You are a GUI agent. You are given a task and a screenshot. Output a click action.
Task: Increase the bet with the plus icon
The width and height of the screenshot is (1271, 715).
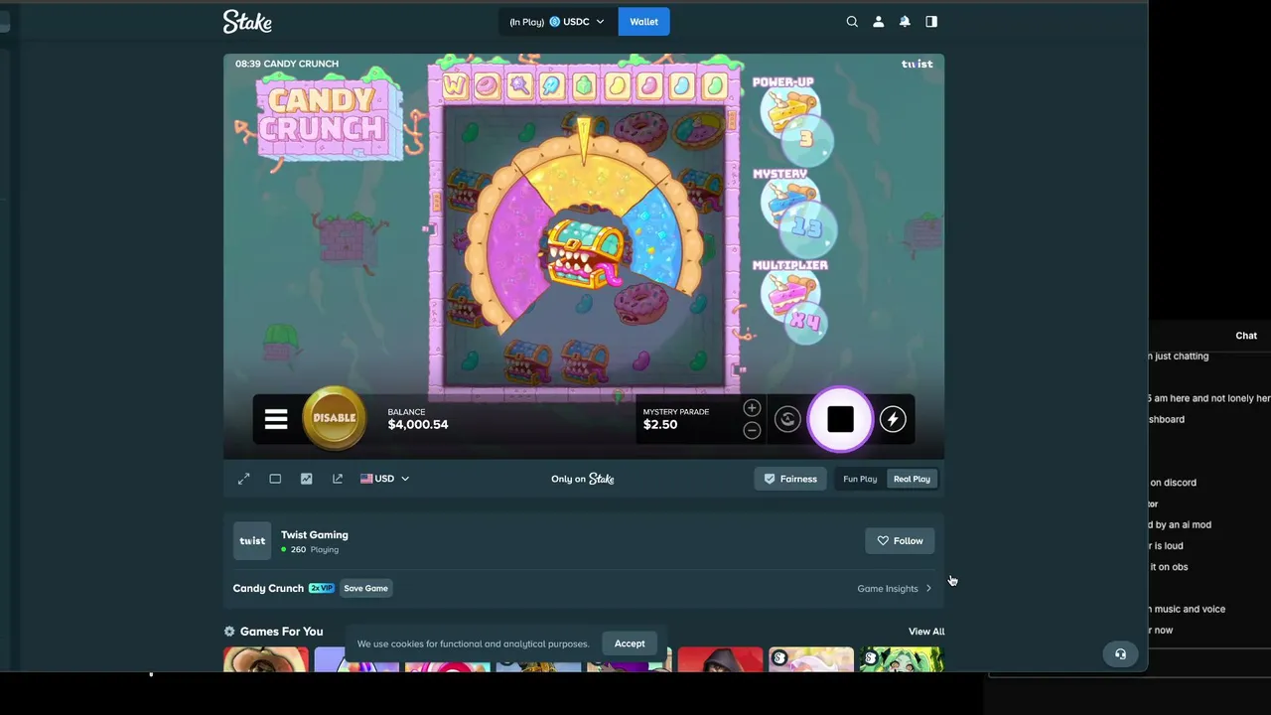[752, 408]
